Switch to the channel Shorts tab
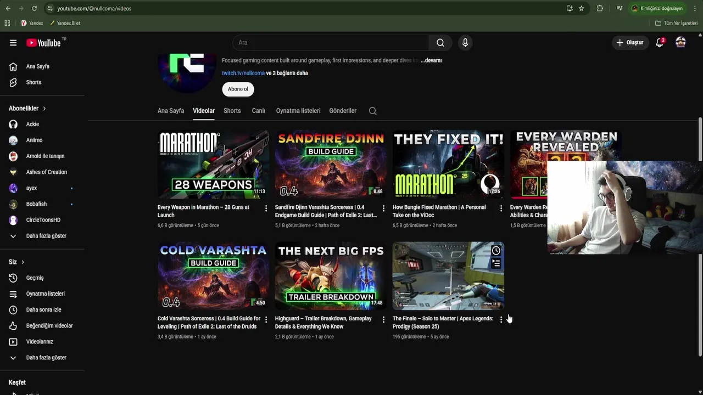The height and width of the screenshot is (395, 703). pos(232,111)
